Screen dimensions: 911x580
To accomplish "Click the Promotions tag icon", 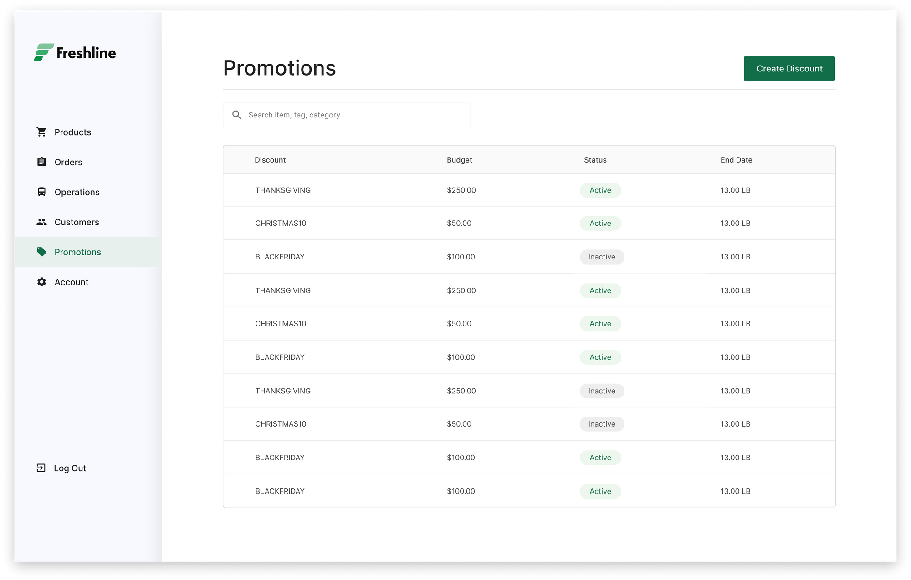I will click(x=41, y=252).
